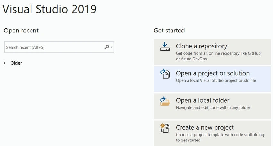Image resolution: width=273 pixels, height=146 pixels.
Task: Choose the Open a local folder title
Action: click(202, 100)
